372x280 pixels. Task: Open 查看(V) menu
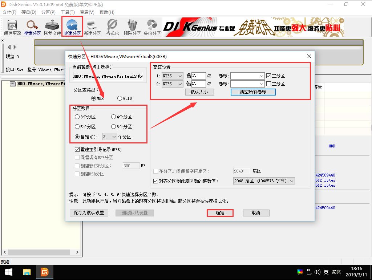pos(87,12)
